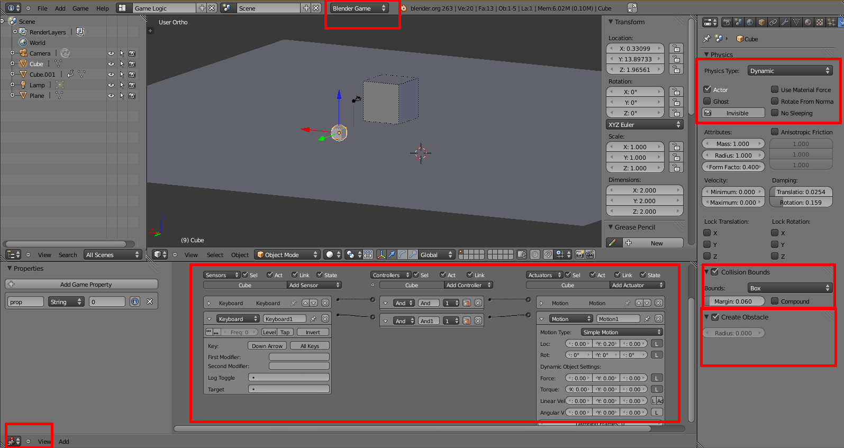Click the Invert button in Keyboard sensor
The height and width of the screenshot is (448, 844).
click(313, 332)
